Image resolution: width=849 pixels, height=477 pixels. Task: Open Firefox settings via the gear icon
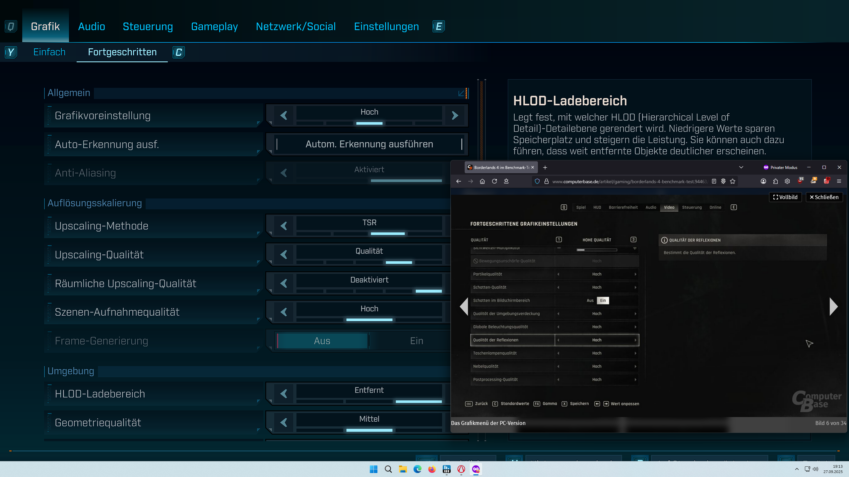click(787, 181)
